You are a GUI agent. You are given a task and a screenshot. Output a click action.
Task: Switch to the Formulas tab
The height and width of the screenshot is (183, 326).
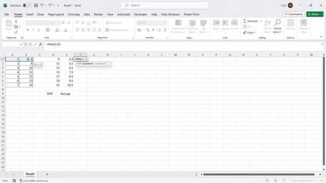(x=74, y=14)
